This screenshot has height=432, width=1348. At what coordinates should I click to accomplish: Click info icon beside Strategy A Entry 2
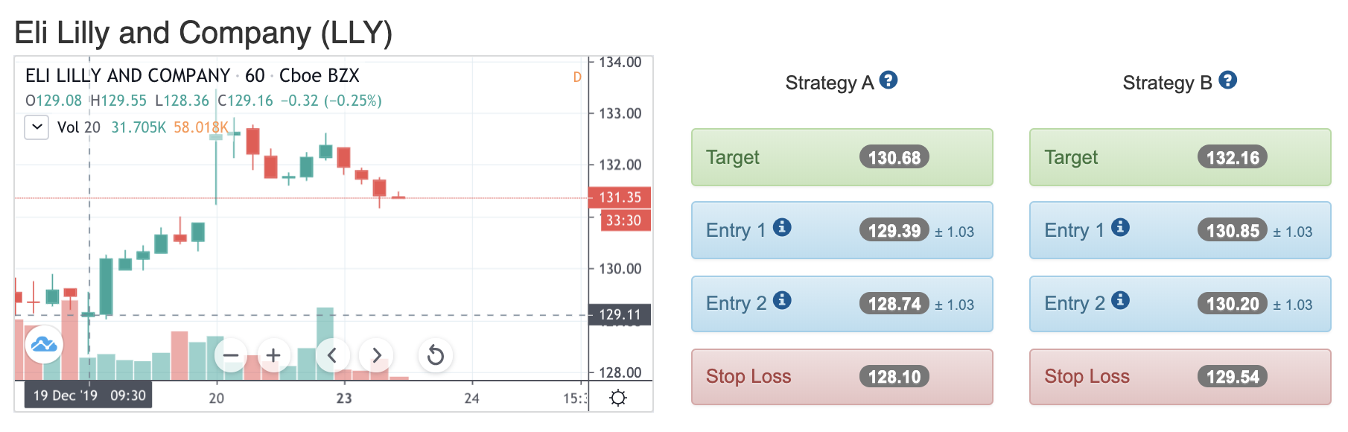(782, 300)
